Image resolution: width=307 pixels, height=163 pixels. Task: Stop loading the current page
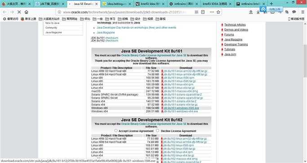(19, 12)
